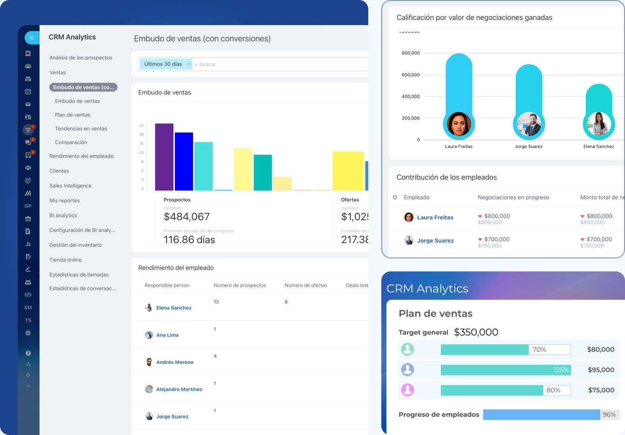Open the help question mark icon
Image resolution: width=625 pixels, height=435 pixels.
tap(28, 353)
